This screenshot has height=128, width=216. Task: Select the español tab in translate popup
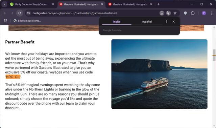(147, 22)
